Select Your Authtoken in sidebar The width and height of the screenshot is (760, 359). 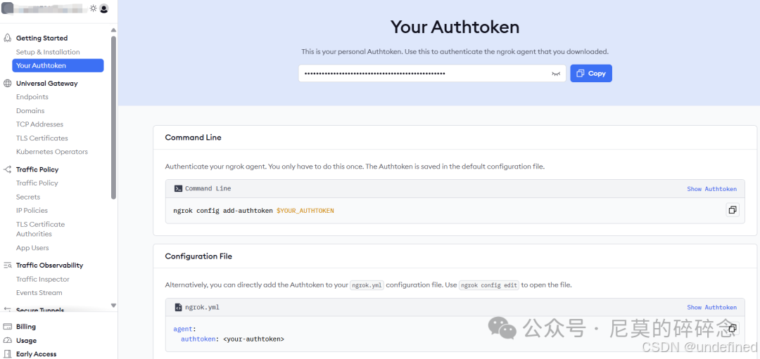(58, 65)
